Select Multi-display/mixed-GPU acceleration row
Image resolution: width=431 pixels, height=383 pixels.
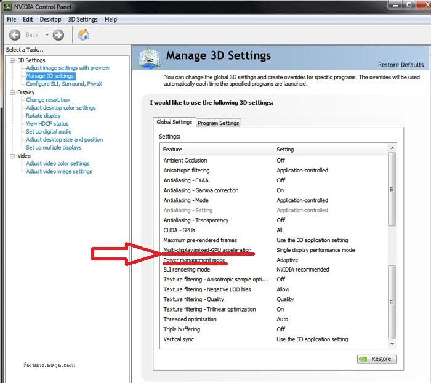274,250
